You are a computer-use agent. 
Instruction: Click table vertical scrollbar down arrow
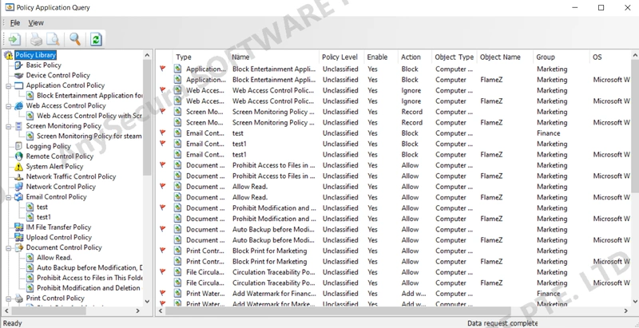635,301
